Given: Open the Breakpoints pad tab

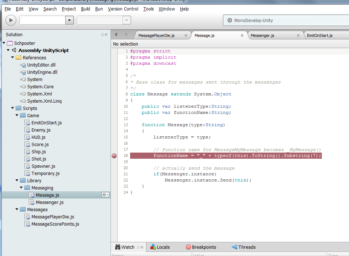Looking at the screenshot, I should click(201, 247).
